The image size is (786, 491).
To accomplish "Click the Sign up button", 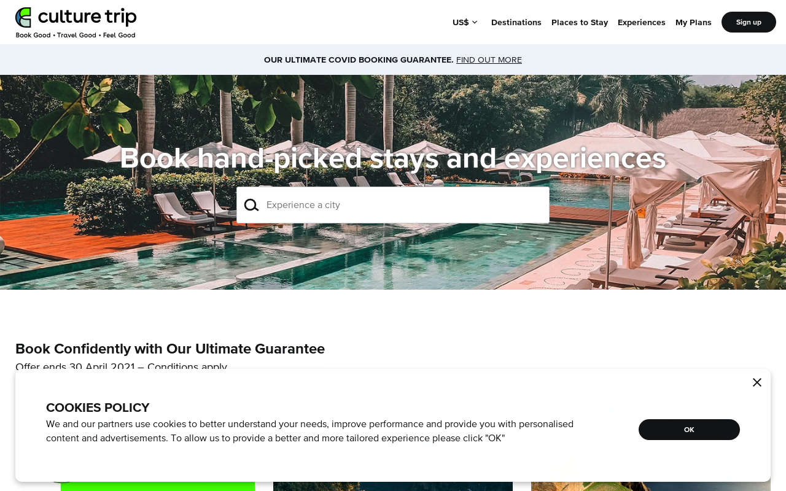I will click(749, 22).
